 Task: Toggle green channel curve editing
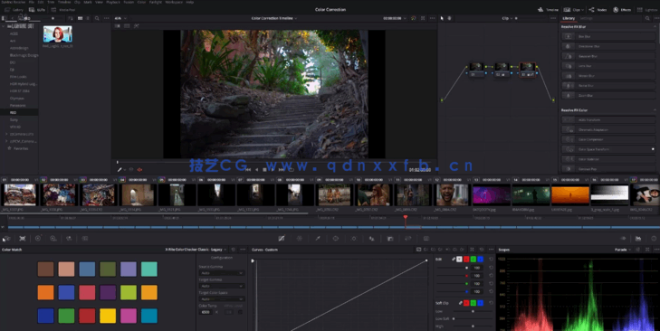[473, 259]
